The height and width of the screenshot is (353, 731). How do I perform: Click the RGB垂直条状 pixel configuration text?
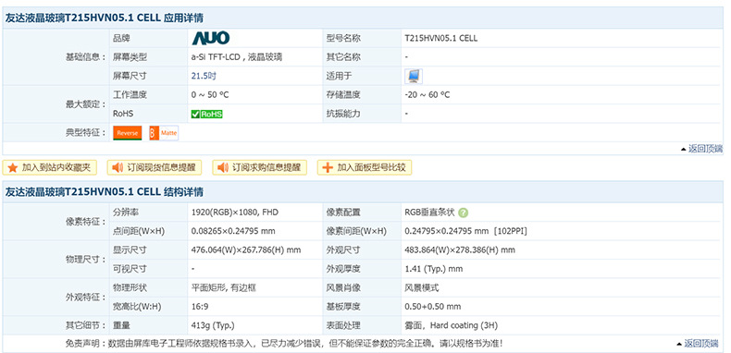pyautogui.click(x=430, y=213)
